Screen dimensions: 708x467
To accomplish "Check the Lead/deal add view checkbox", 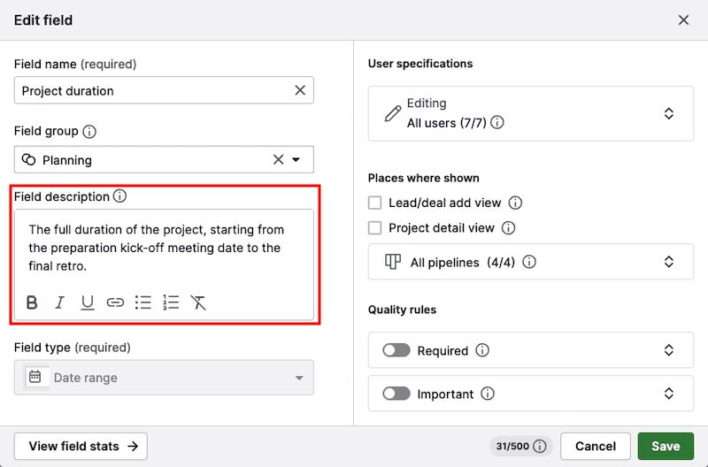I will [375, 203].
